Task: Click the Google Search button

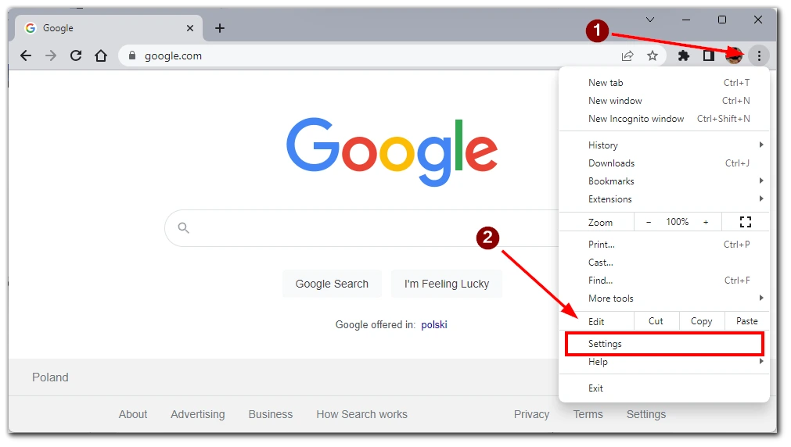Action: coord(332,284)
